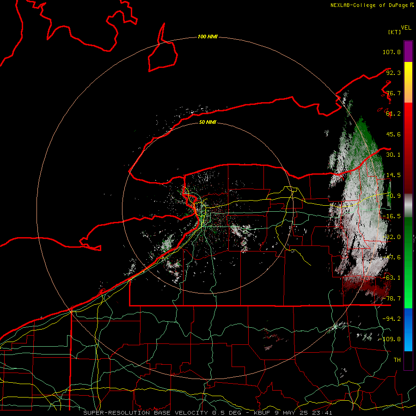Click the 76.7 value on velocity scale
This screenshot has height=416, width=416.
click(393, 93)
